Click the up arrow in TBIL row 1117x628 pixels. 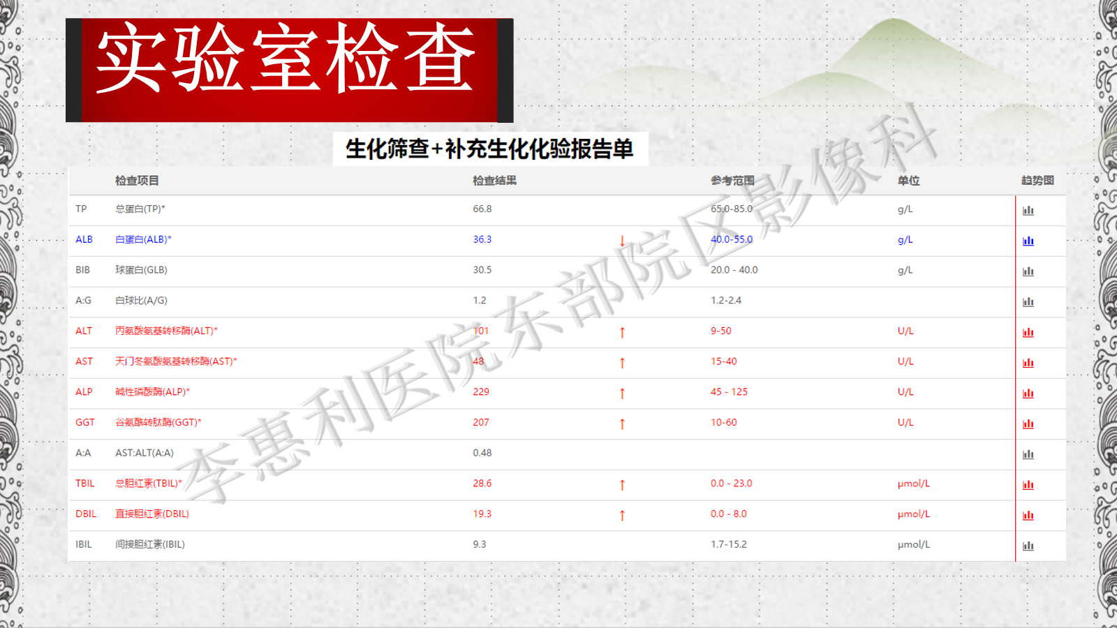pyautogui.click(x=622, y=485)
